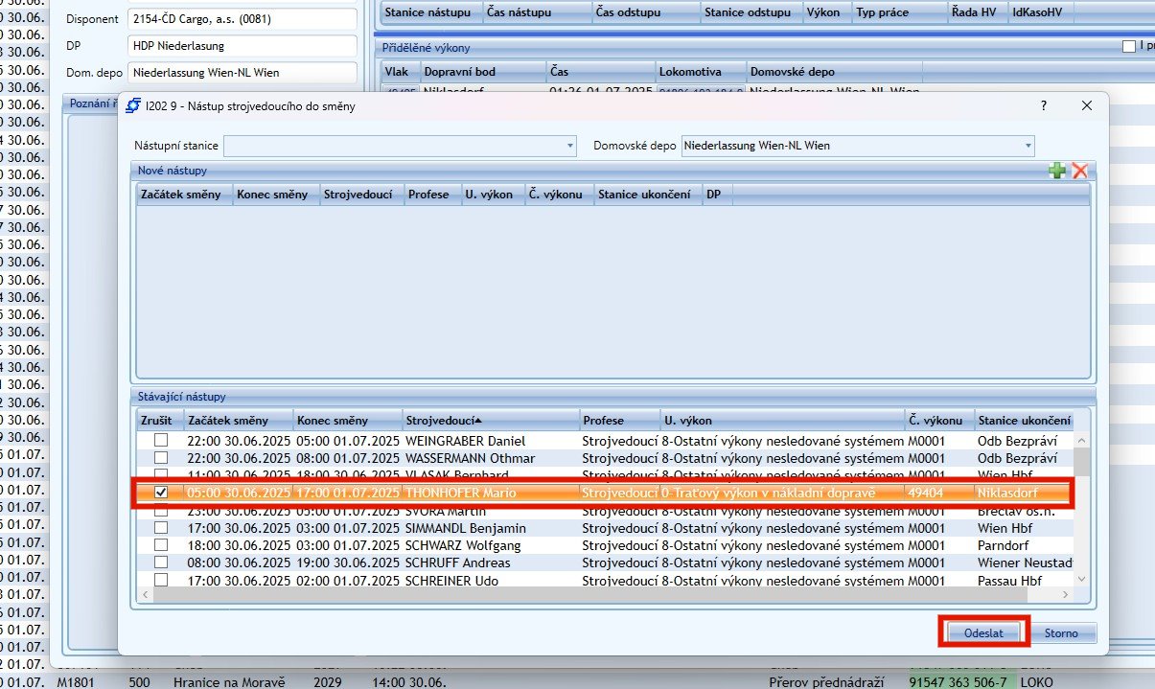The height and width of the screenshot is (689, 1155).
Task: Click the red X delete-entry icon
Action: (1080, 171)
